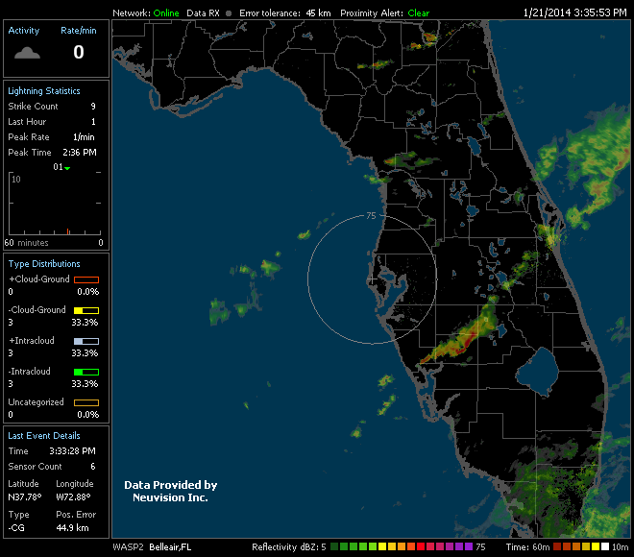Click the Type Distributions heading
The image size is (634, 557).
point(44,264)
